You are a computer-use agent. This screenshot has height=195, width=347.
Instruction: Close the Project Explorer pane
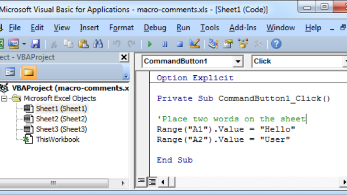[124, 57]
